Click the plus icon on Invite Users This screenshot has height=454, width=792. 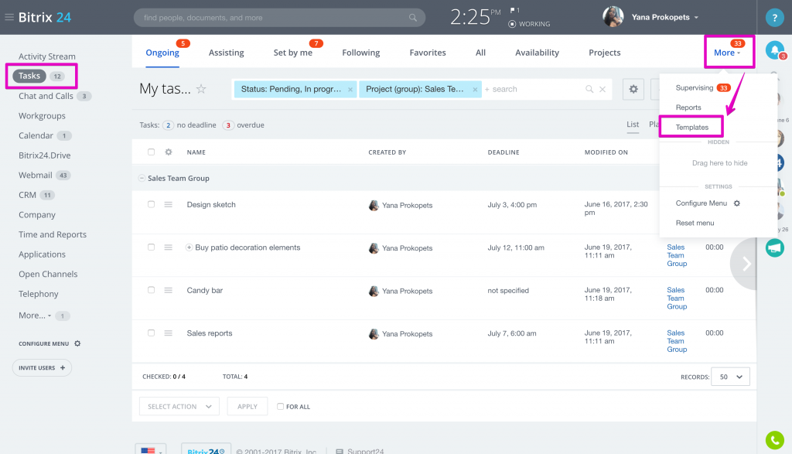[x=63, y=367]
